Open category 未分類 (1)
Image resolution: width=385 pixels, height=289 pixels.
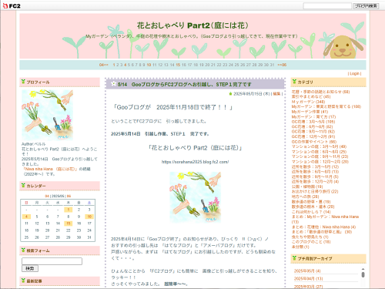pyautogui.click(x=300, y=247)
